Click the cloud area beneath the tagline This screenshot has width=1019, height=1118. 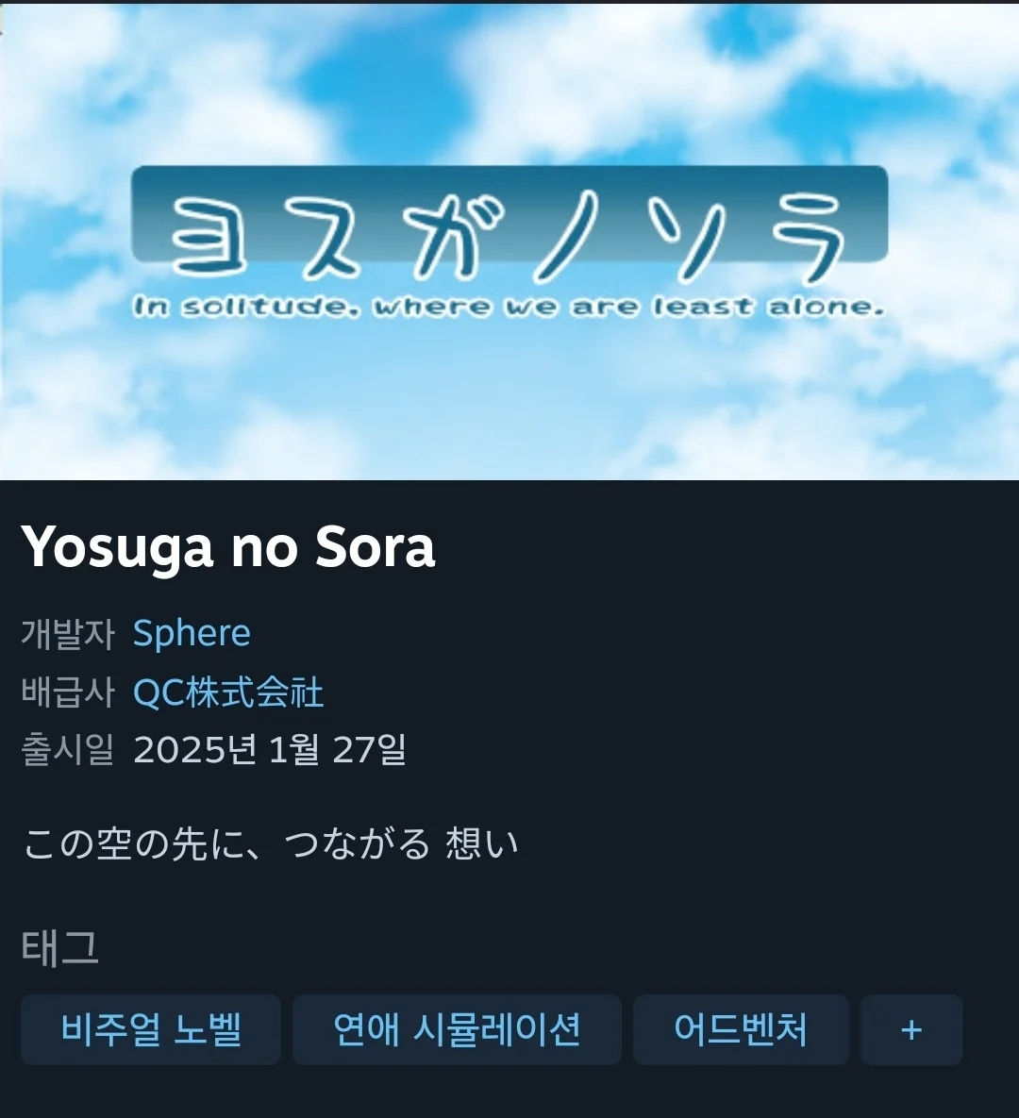click(509, 399)
